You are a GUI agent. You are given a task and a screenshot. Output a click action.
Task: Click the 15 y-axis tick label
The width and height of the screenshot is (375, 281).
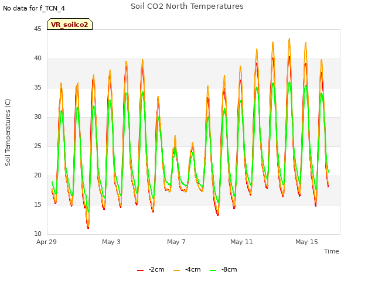coord(37,205)
